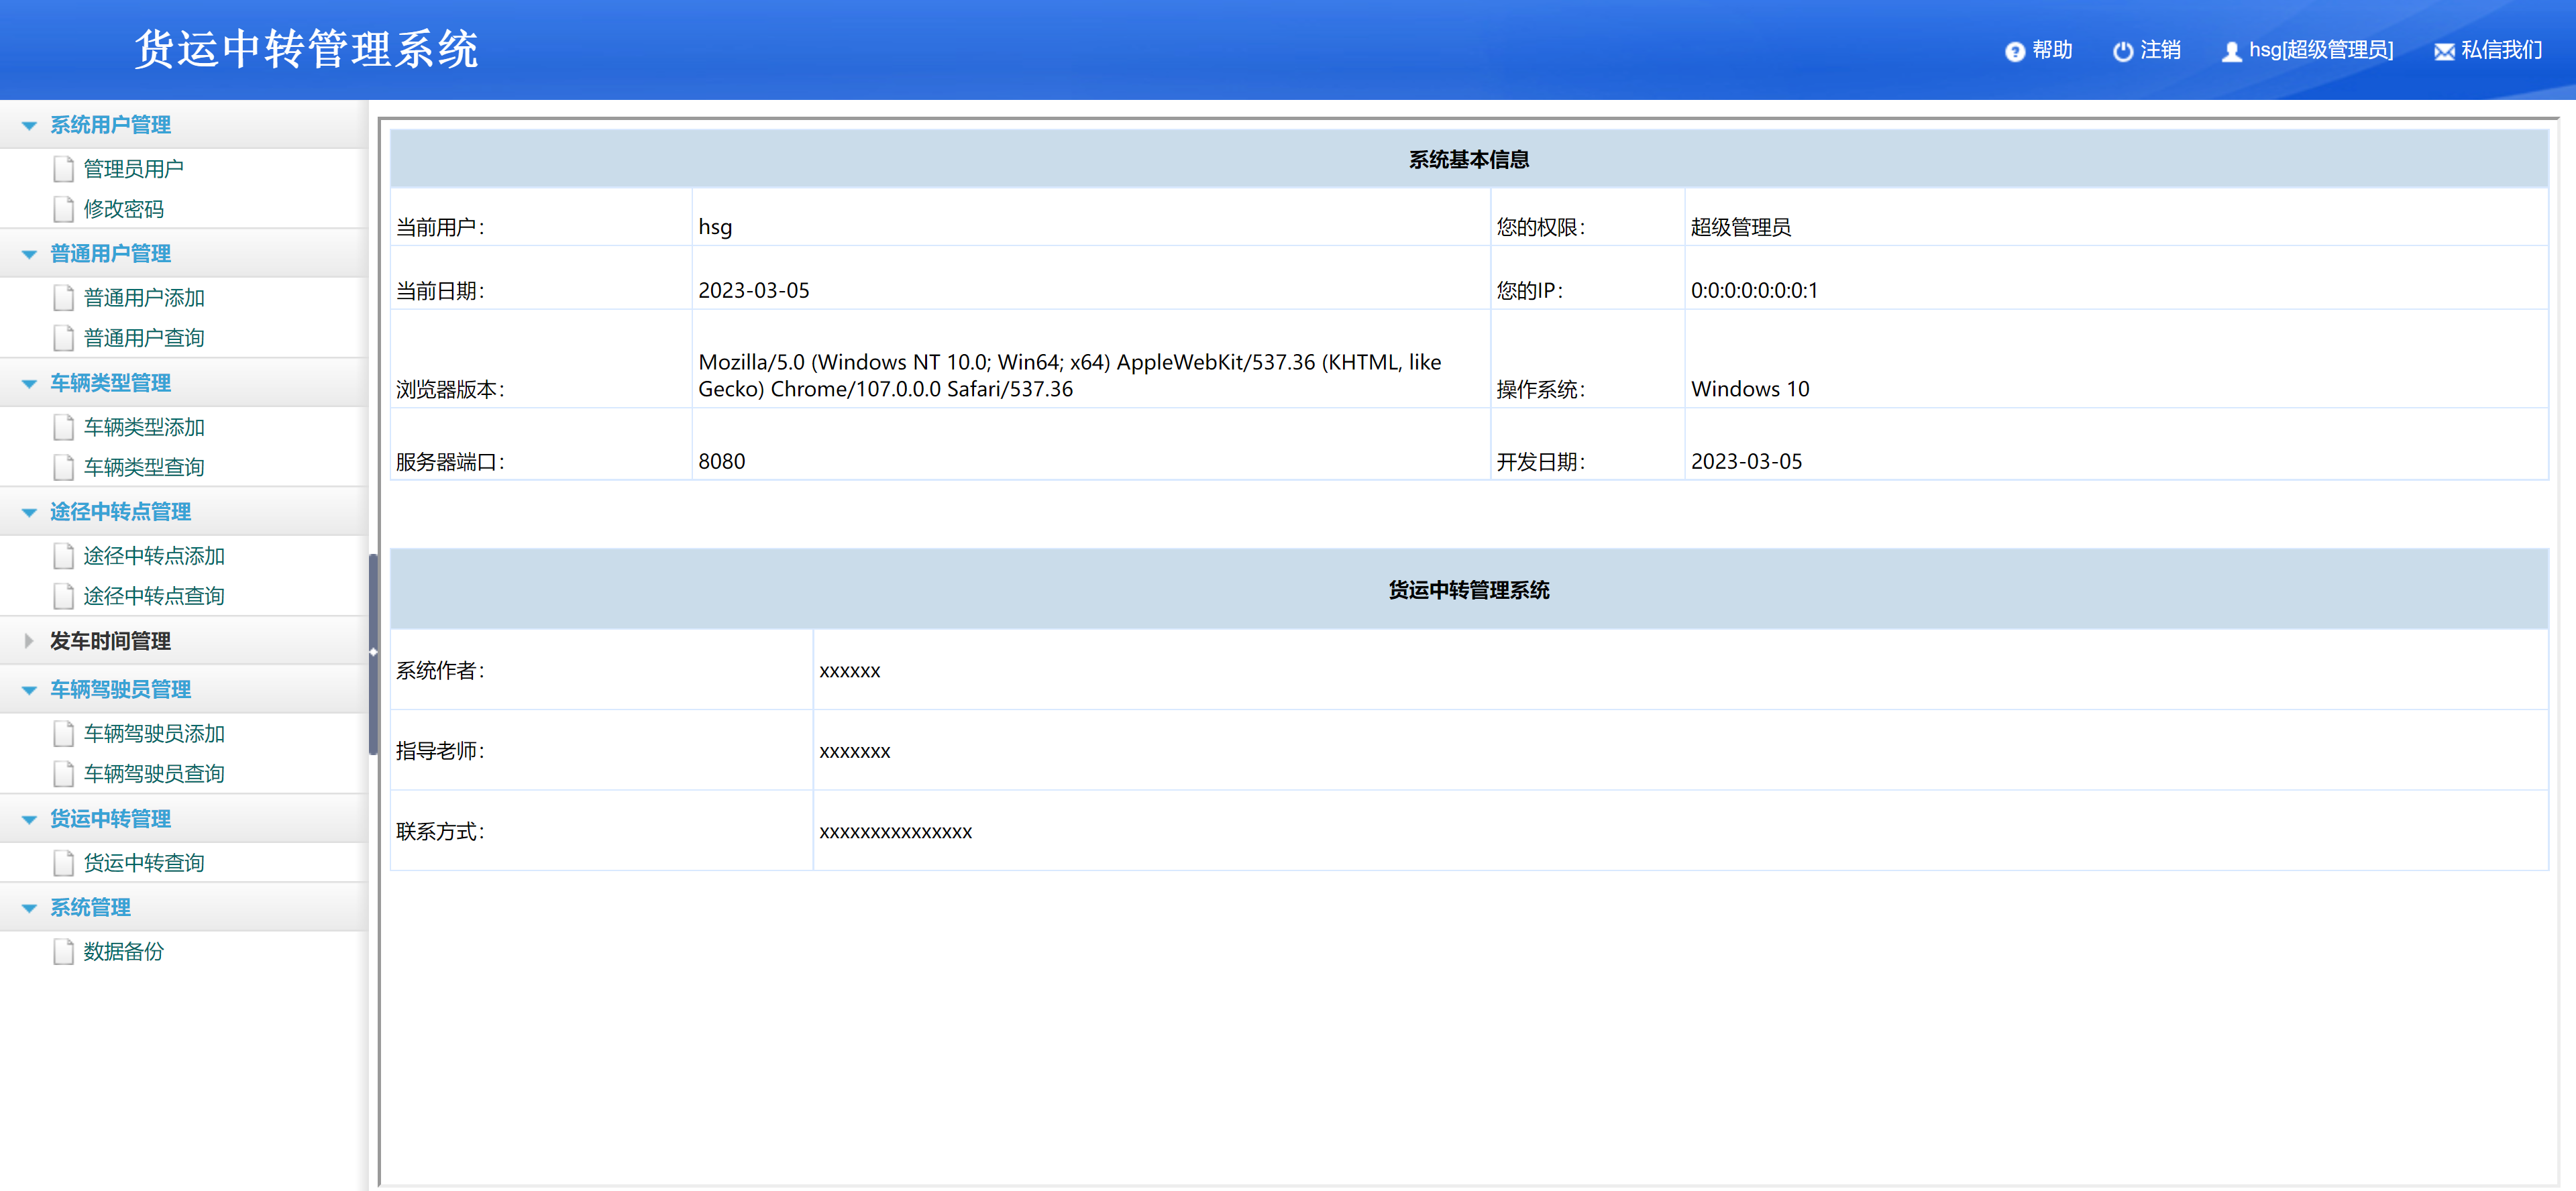2576x1191 pixels.
Task: Collapse the 系统用户管理 section arrow
Action: pyautogui.click(x=29, y=126)
